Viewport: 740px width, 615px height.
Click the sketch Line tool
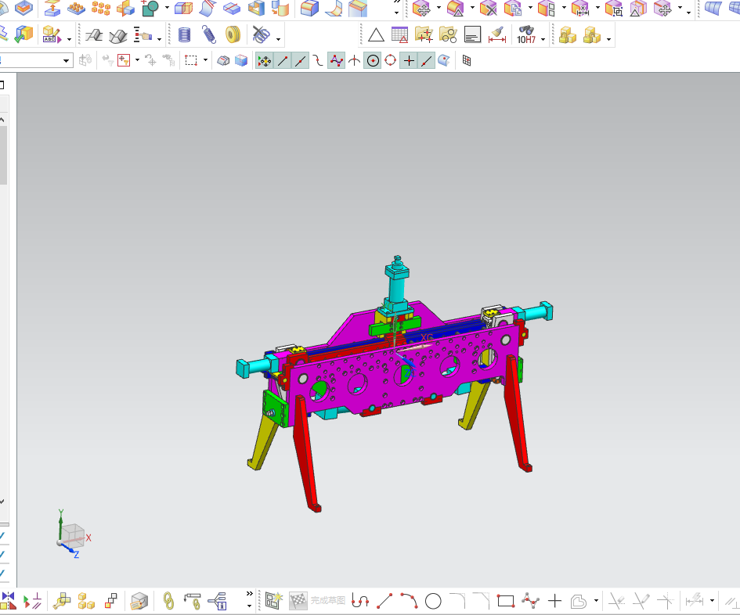[384, 601]
